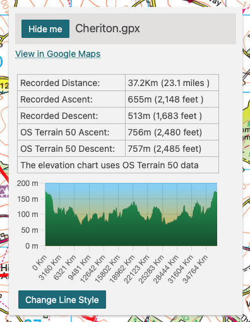Click the 15802 Km distance label
The image size is (250, 322).
(107, 269)
